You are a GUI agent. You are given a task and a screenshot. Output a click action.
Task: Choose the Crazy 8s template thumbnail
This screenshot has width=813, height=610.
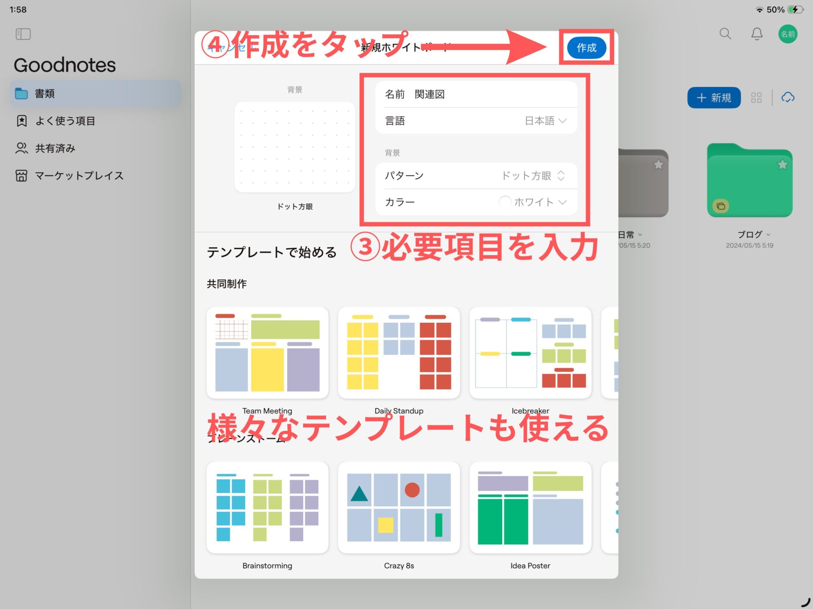click(398, 507)
